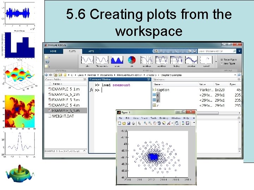Click Link Plot icon in Figure 1 toolbar
Image resolution: width=254 pixels, height=190 pixels.
point(177,123)
